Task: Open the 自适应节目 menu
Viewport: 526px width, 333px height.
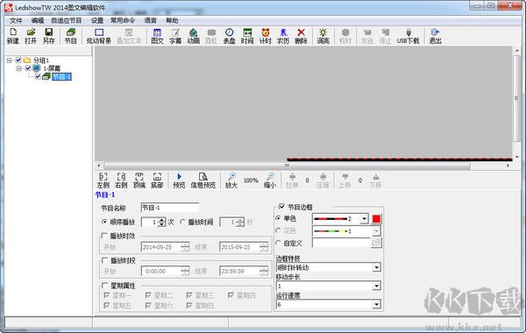Action: [x=66, y=20]
